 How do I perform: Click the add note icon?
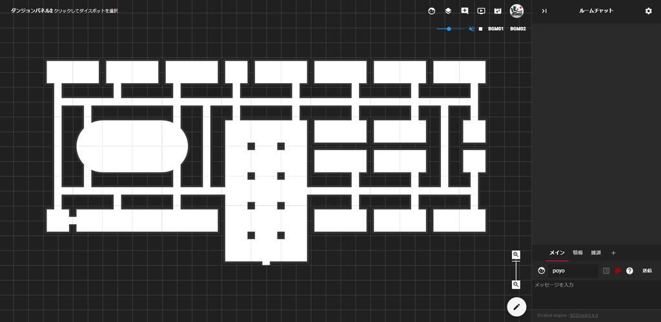coord(465,12)
